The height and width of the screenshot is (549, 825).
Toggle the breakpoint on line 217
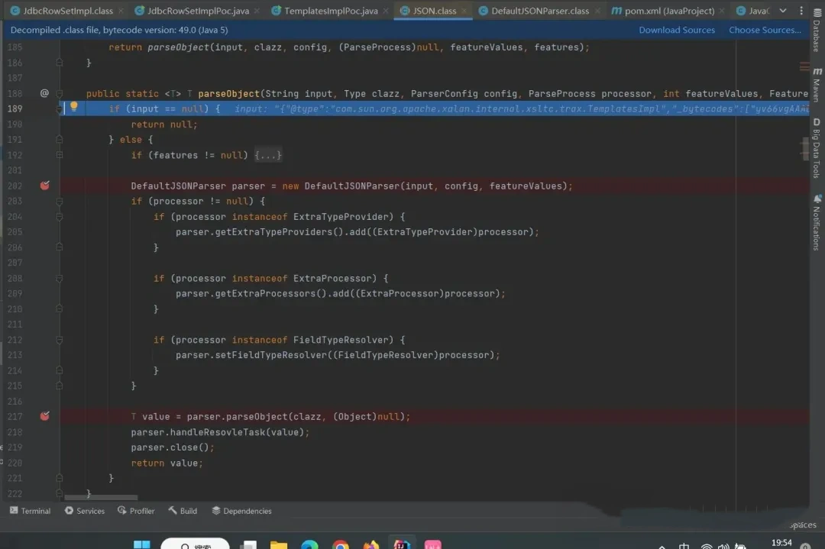pyautogui.click(x=45, y=416)
